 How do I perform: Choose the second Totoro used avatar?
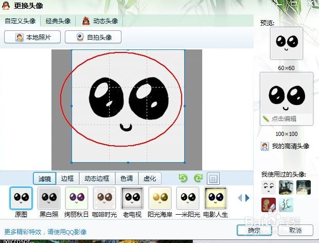(304, 187)
